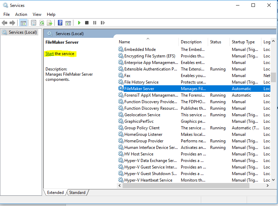Open the View menu
This screenshot has height=206, width=278.
pos(37,14)
